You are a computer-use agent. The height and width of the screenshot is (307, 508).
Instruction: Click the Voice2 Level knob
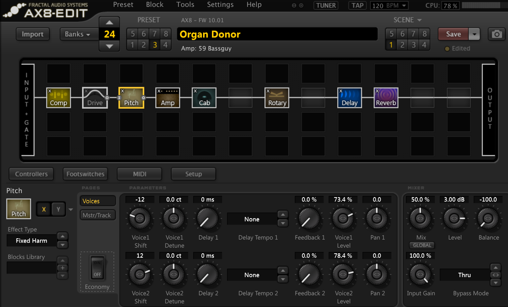tap(343, 274)
